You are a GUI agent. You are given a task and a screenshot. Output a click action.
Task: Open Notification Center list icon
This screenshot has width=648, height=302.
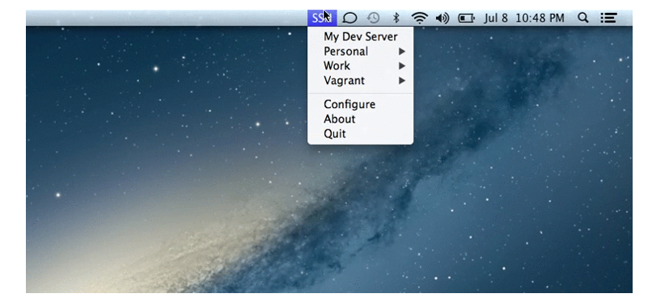tap(608, 18)
